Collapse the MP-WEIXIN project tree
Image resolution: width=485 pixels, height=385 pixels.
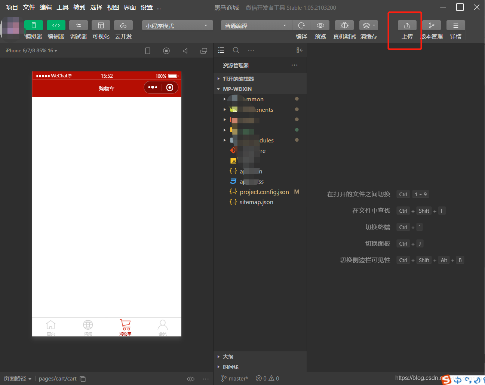pos(260,89)
